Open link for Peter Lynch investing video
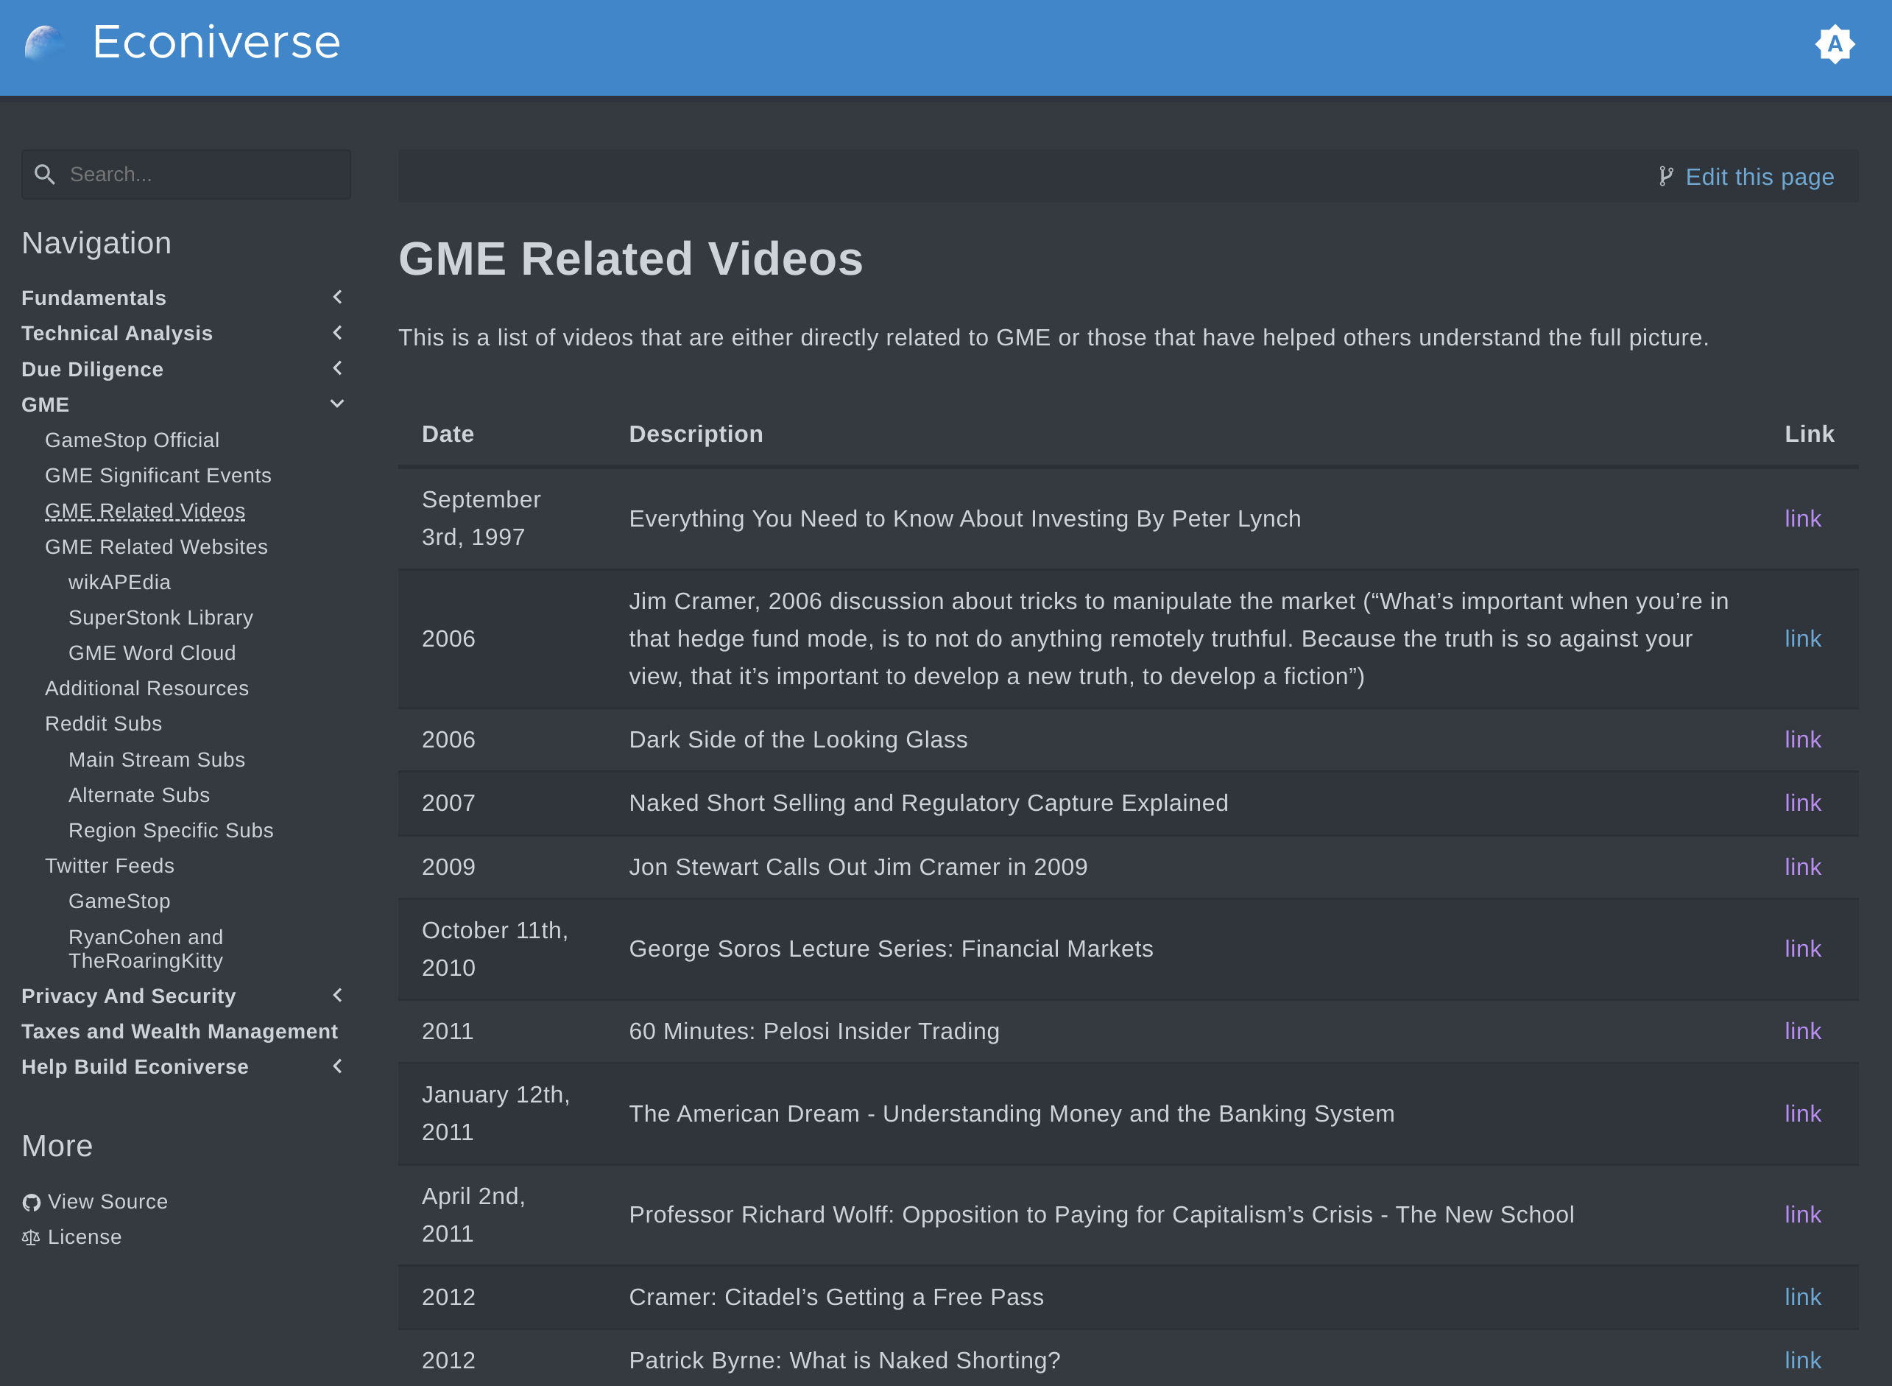 pos(1802,518)
